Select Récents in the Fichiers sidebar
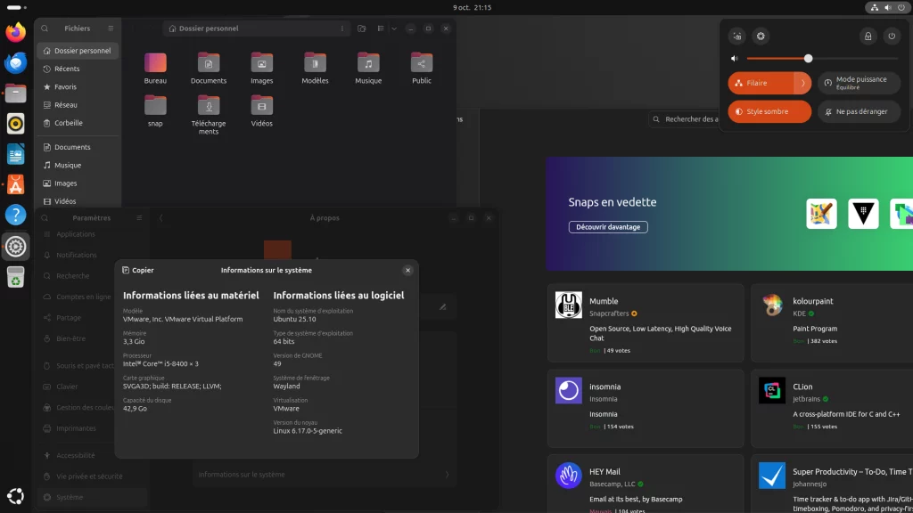Image resolution: width=913 pixels, height=513 pixels. point(67,69)
